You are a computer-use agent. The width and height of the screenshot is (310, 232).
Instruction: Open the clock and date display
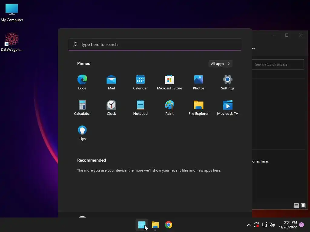288,225
